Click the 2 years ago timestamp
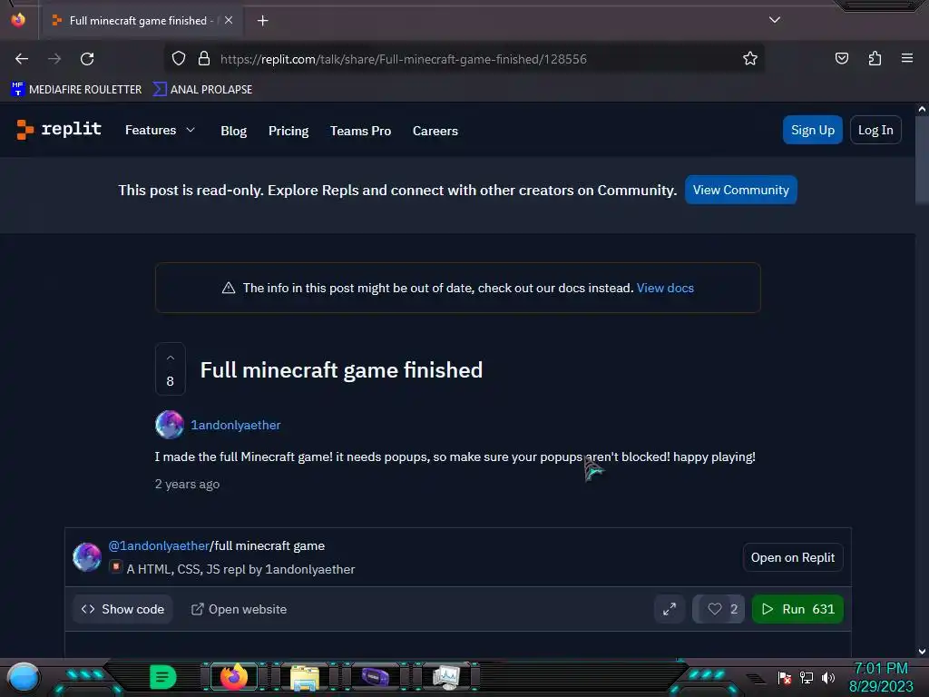The image size is (929, 697). (187, 485)
